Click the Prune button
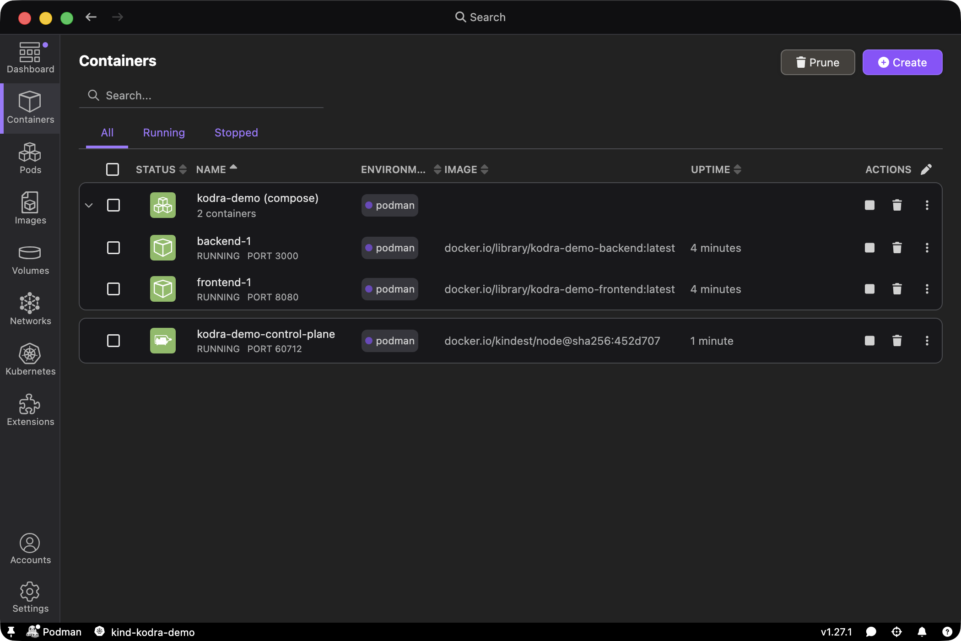This screenshot has width=961, height=641. pos(817,62)
